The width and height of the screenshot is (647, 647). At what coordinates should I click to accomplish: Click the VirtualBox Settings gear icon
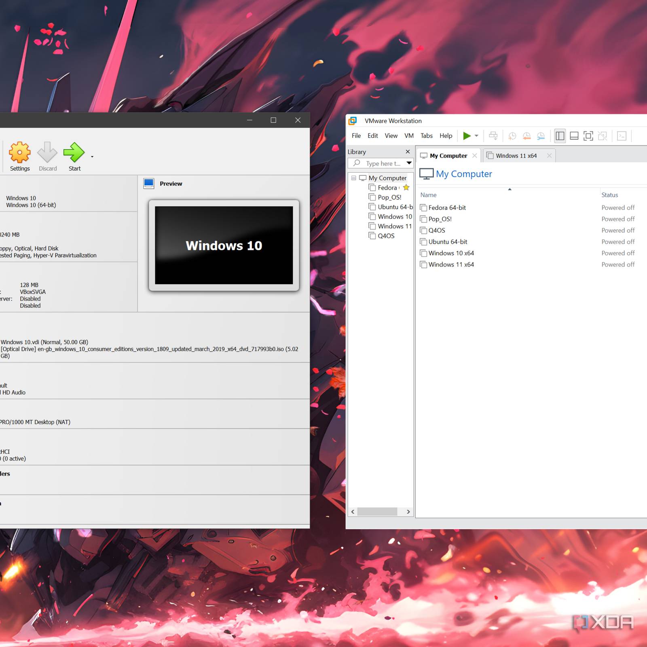click(20, 152)
